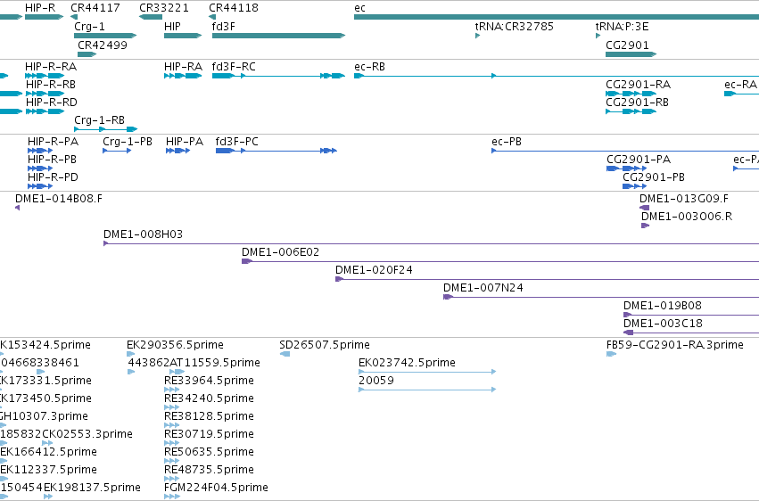Select the CR33221 gene feature
Image resolution: width=759 pixels, height=501 pixels.
(151, 17)
